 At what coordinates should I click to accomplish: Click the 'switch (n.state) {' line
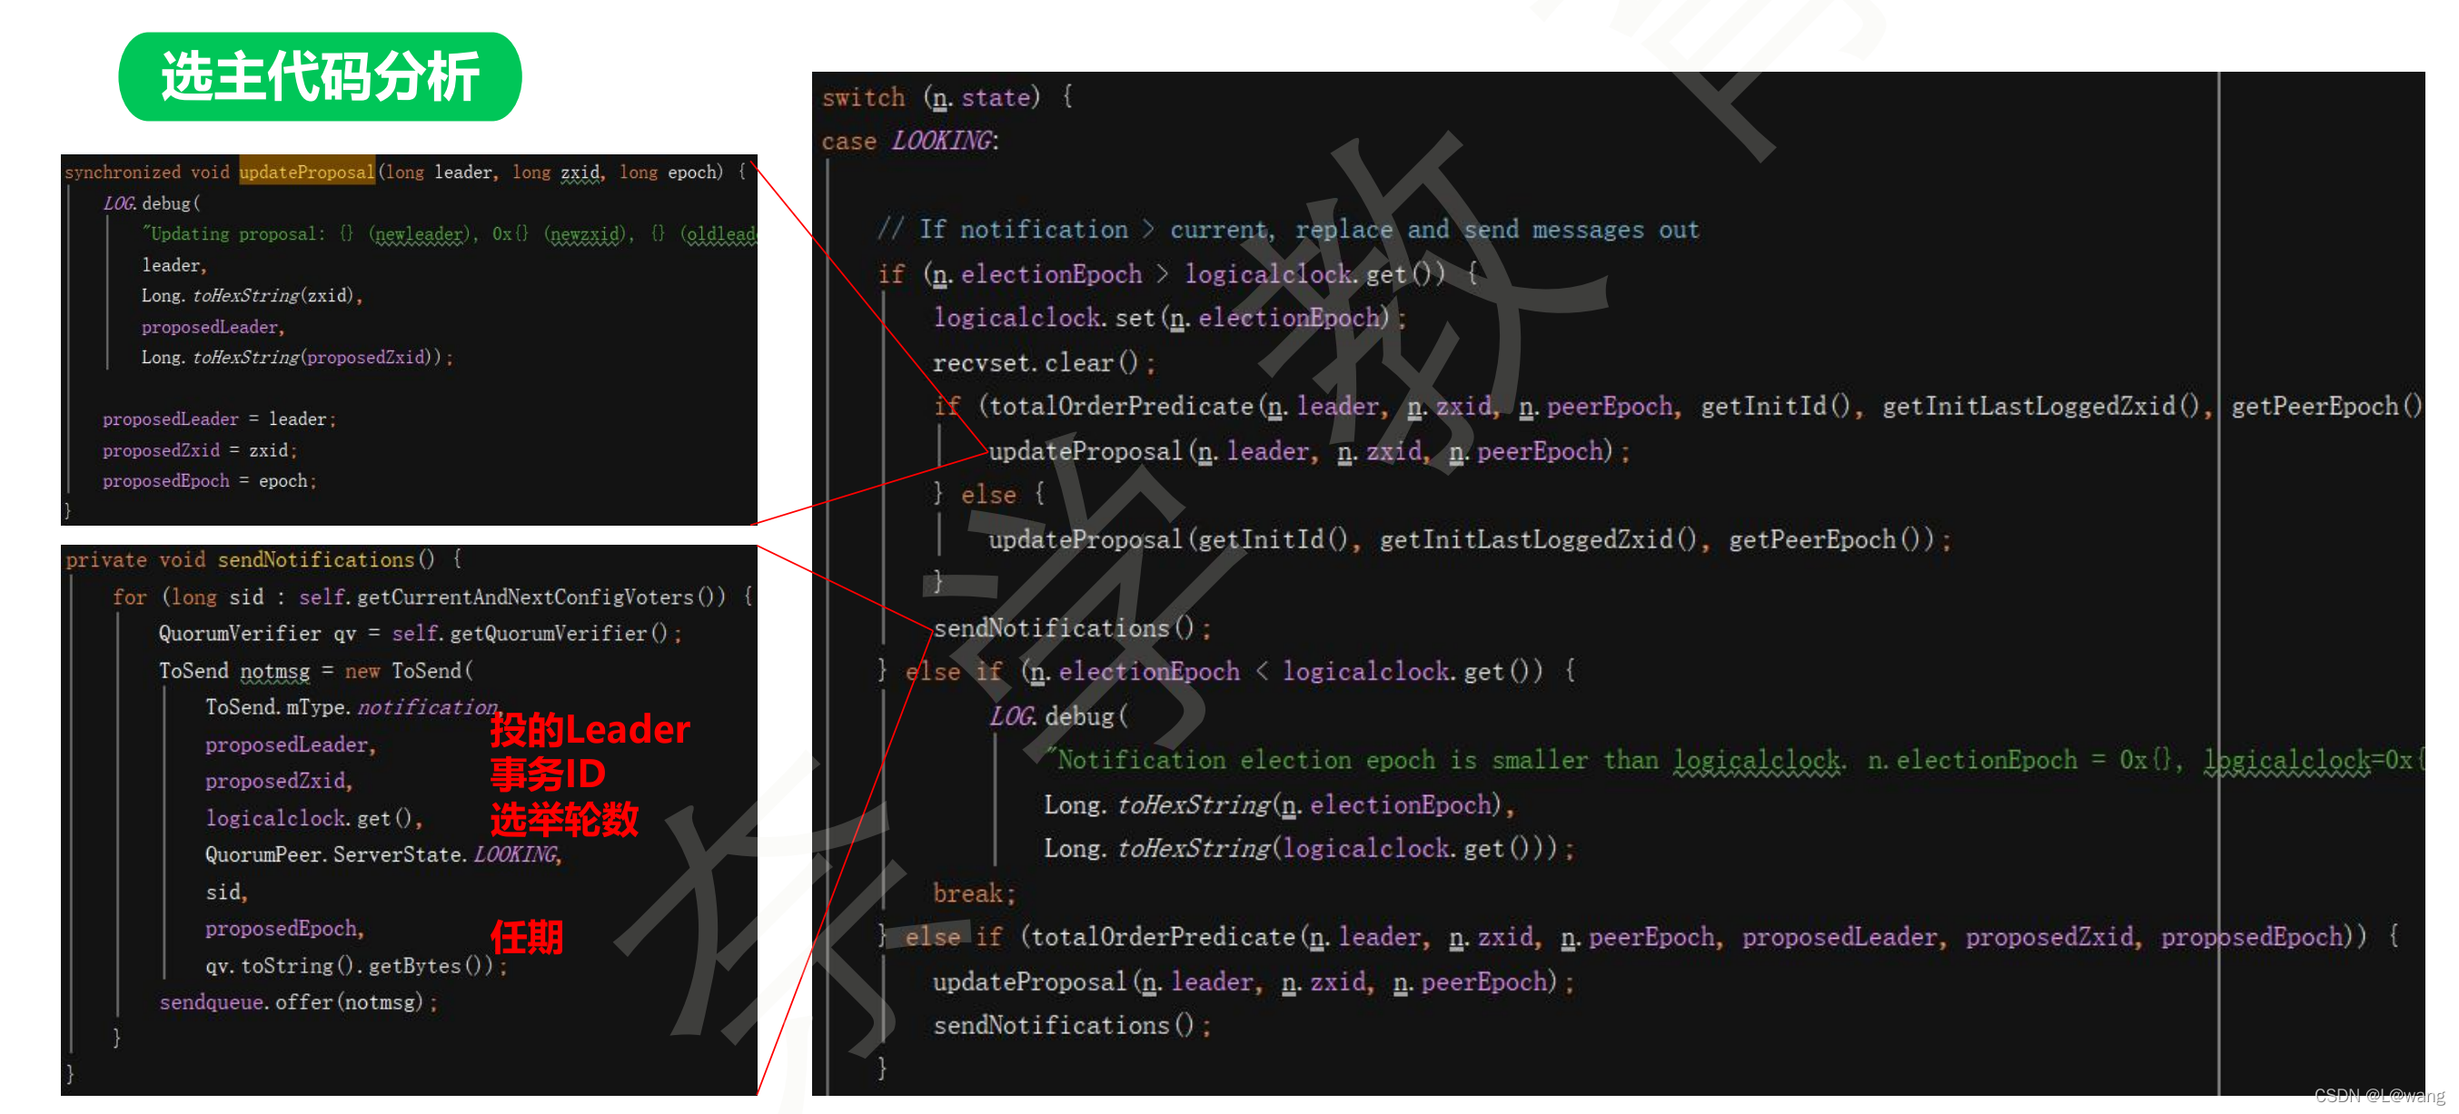947,97
